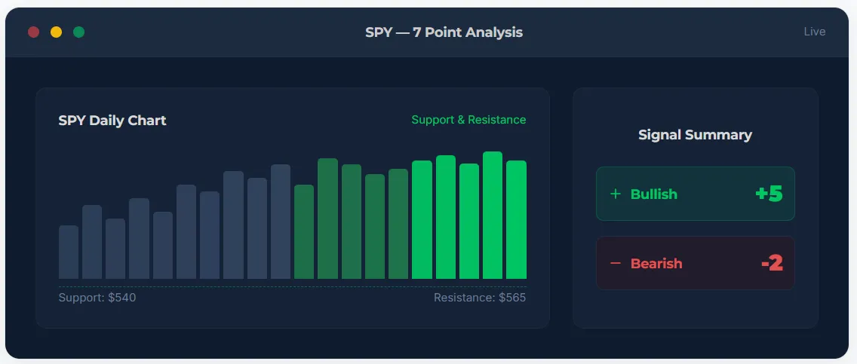Click the plus icon beside Bullish
The width and height of the screenshot is (857, 364).
click(x=616, y=194)
